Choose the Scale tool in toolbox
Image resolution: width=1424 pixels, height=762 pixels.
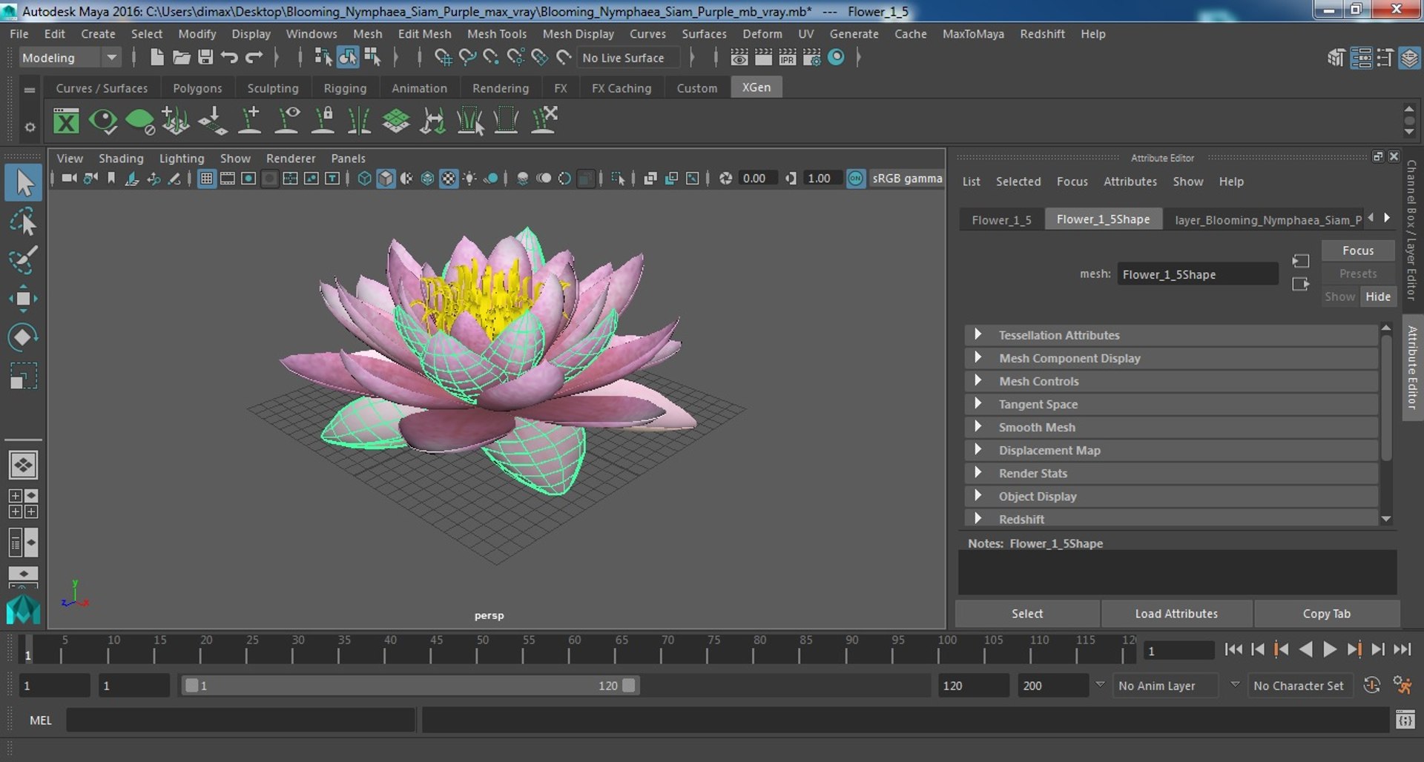tap(23, 376)
